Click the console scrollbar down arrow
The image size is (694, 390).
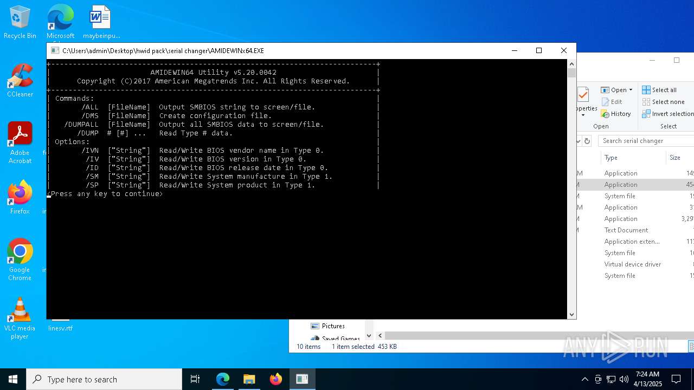(x=571, y=315)
